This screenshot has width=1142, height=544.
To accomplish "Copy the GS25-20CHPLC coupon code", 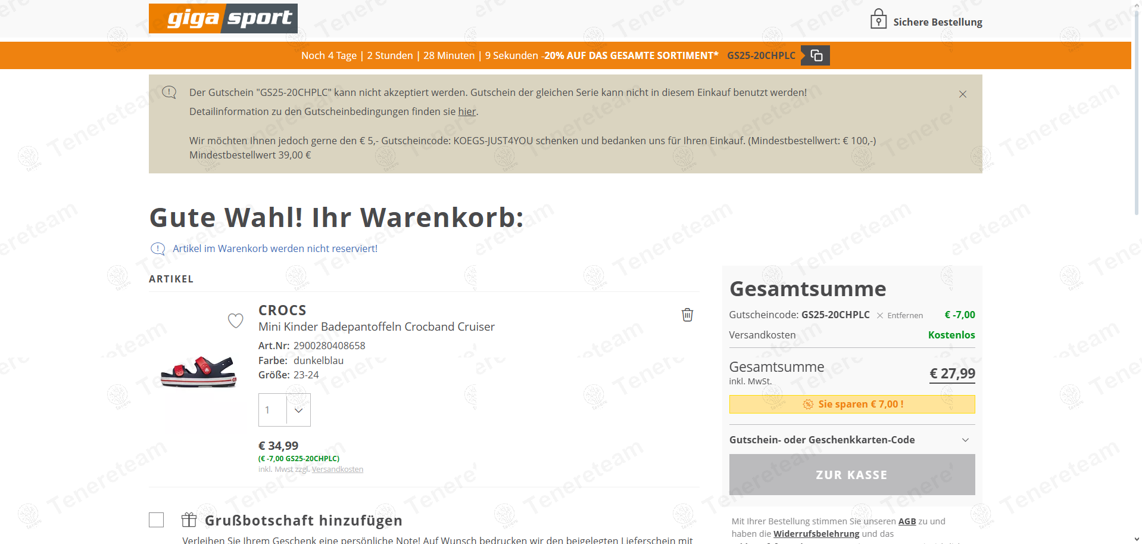I will 816,55.
